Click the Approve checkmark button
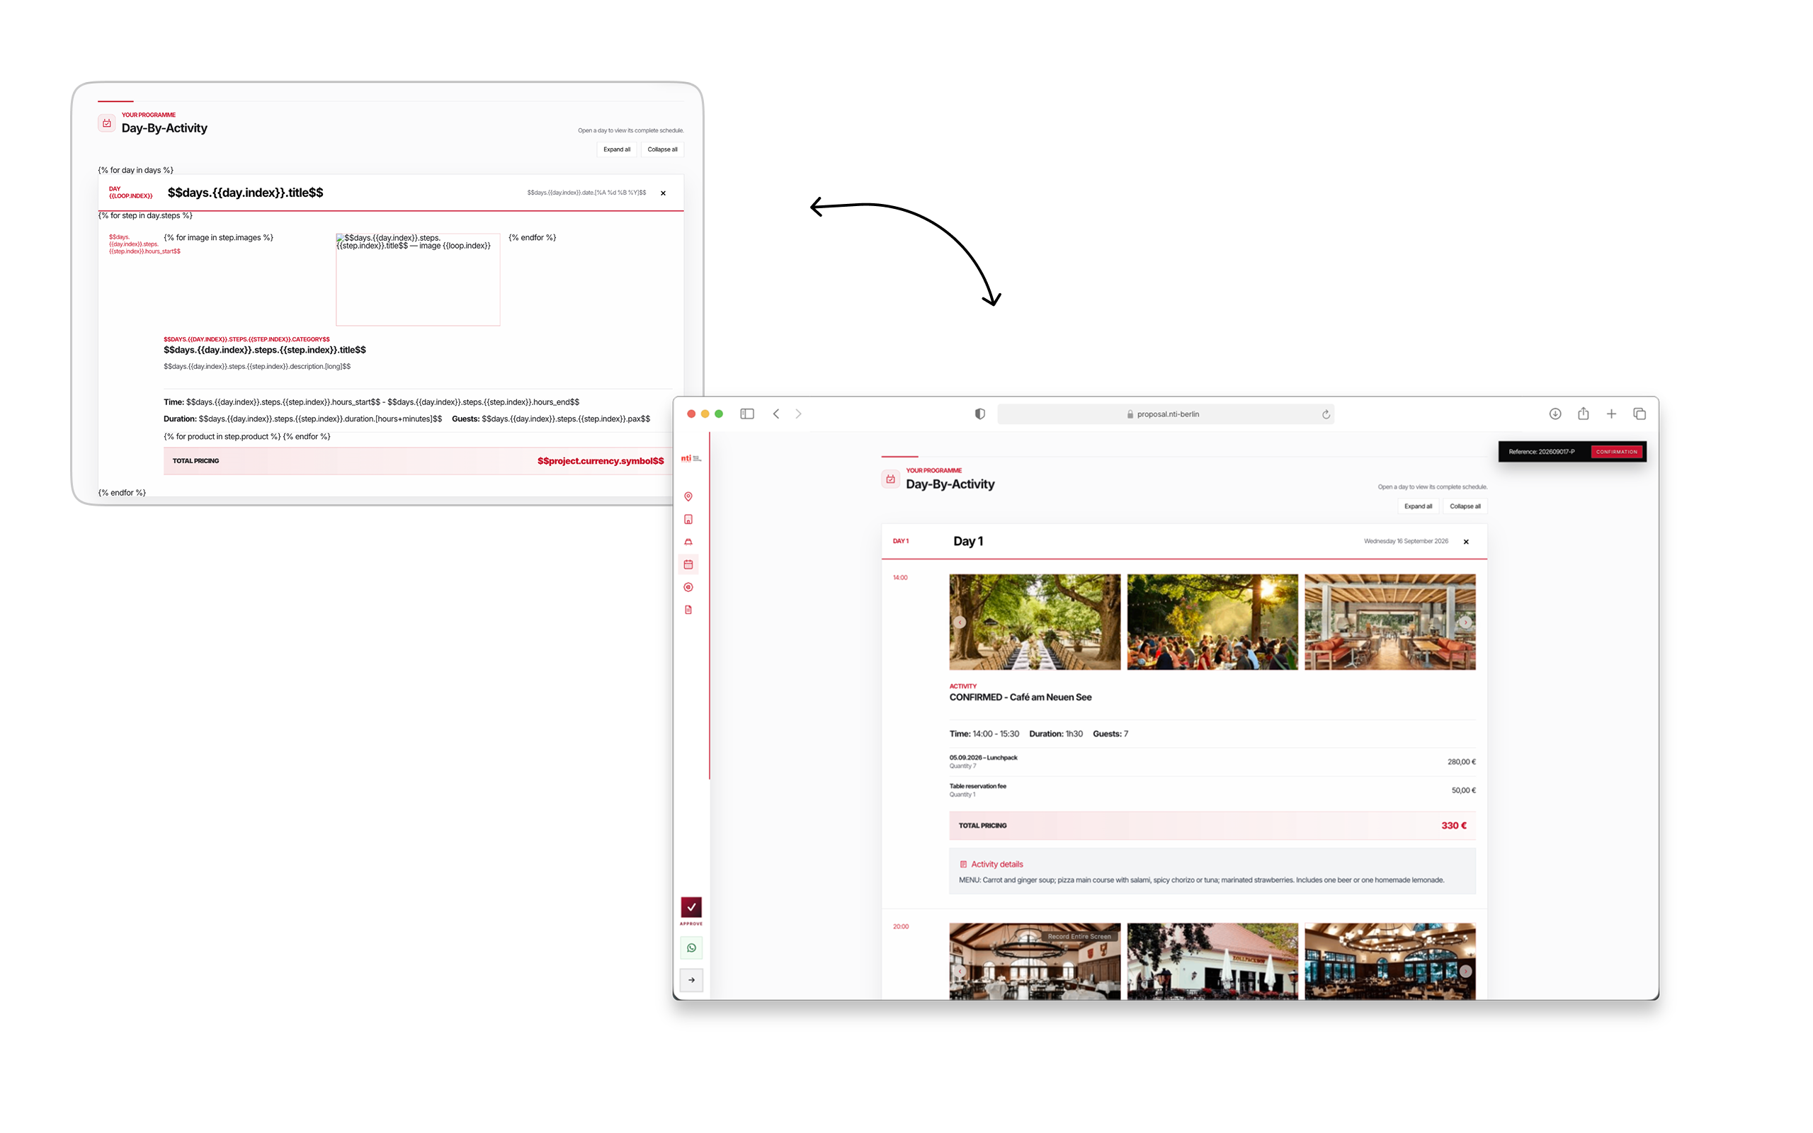This screenshot has height=1133, width=1813. (690, 906)
